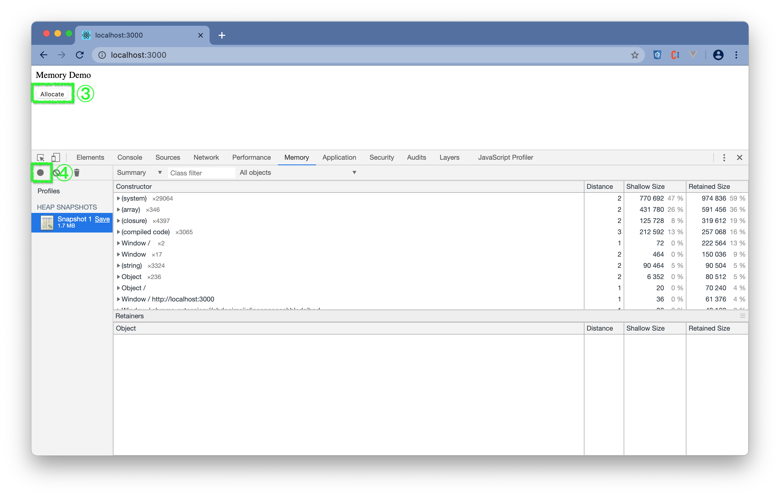780x497 pixels.
Task: Expand the (closure) constructor row
Action: pos(119,221)
